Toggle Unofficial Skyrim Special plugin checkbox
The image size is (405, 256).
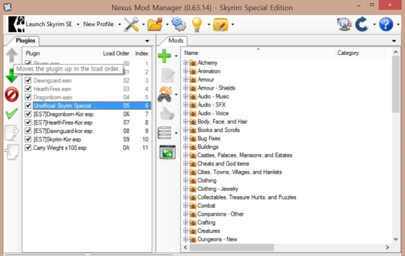[x=28, y=105]
